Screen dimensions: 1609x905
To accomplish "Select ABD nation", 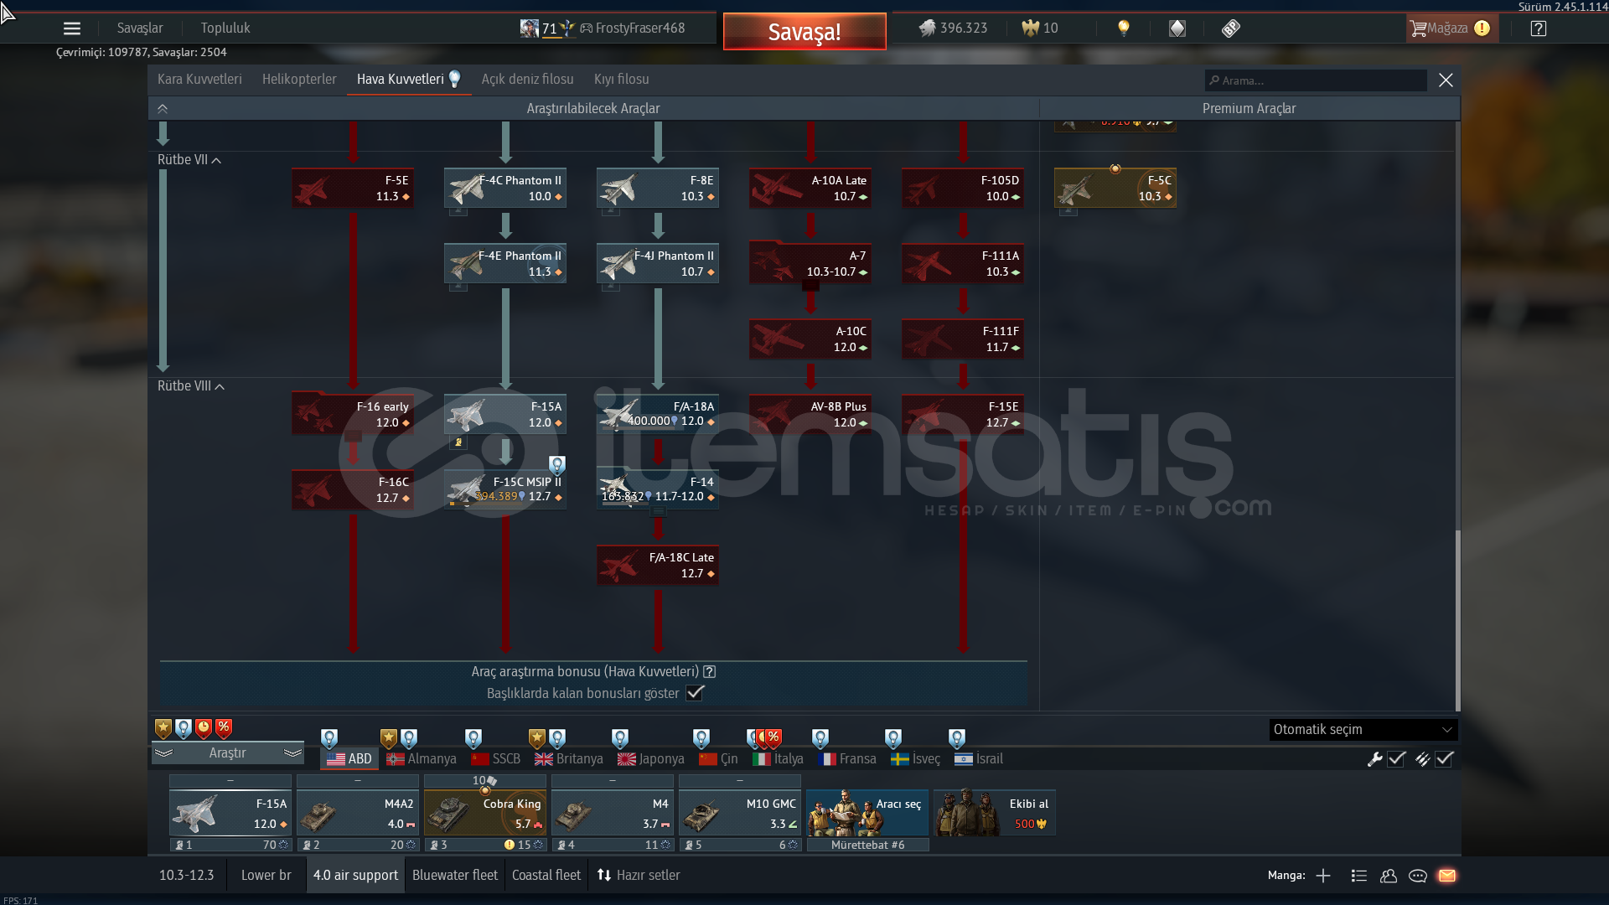I will [x=349, y=758].
